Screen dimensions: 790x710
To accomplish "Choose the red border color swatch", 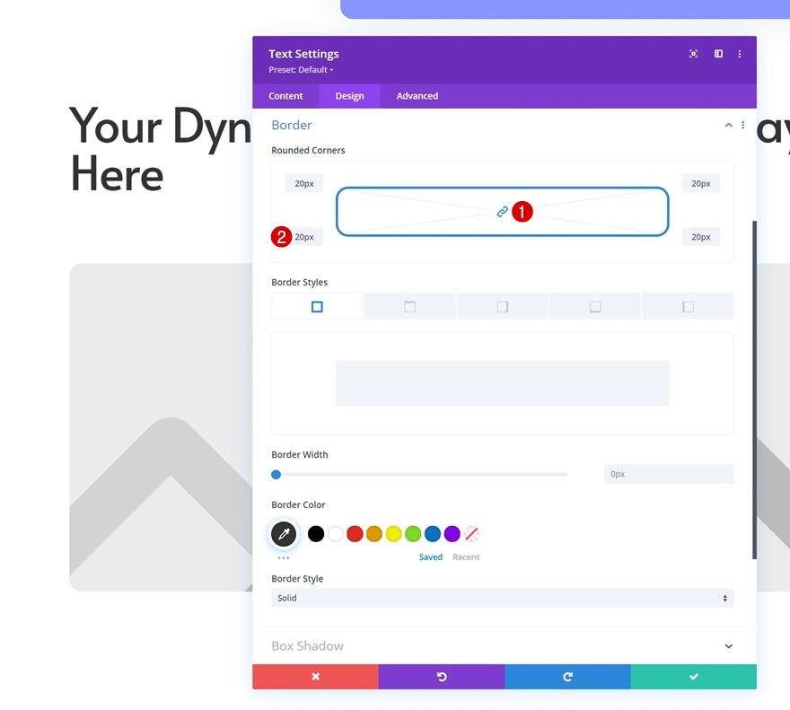I will coord(355,534).
